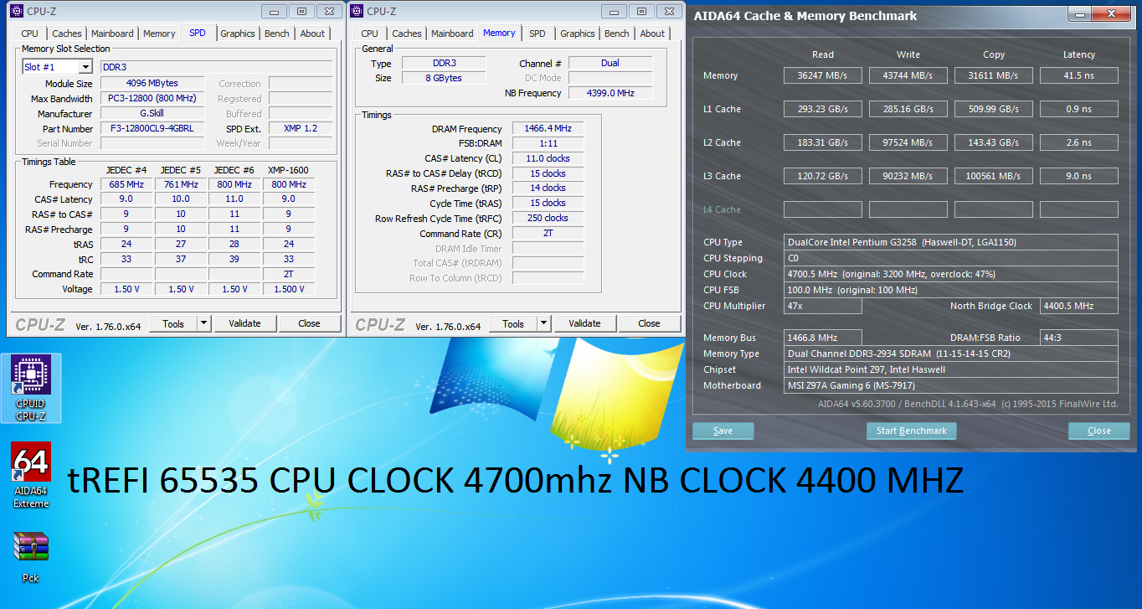Open Graphics tab in right CPU-Z window
Viewport: 1142px width, 609px height.
578,34
